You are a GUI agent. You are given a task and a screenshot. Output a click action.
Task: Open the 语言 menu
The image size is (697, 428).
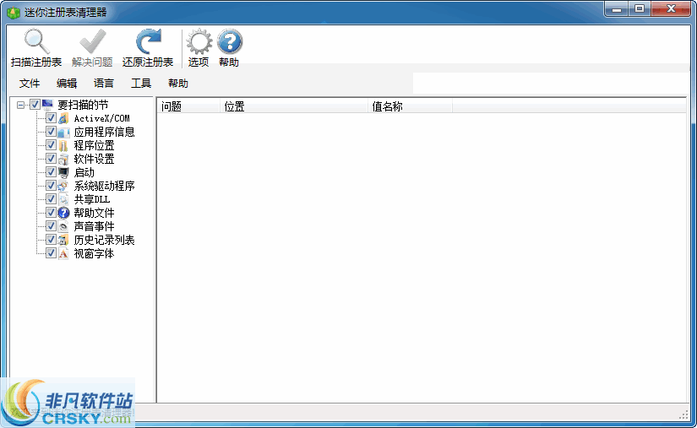pos(104,83)
